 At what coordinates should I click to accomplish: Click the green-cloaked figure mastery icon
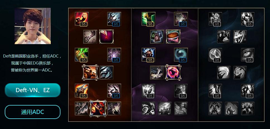(x=149, y=19)
